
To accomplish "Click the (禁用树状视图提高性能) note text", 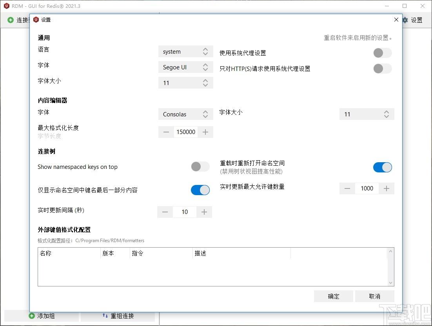I will coord(251,172).
